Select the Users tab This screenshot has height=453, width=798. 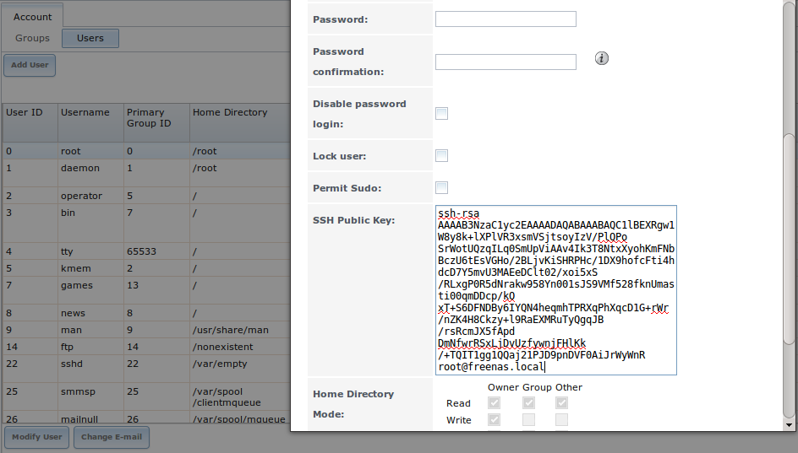pos(90,38)
